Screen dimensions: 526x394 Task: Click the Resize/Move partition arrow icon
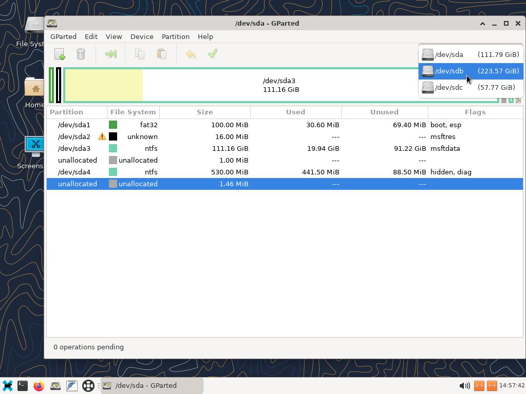pos(110,54)
